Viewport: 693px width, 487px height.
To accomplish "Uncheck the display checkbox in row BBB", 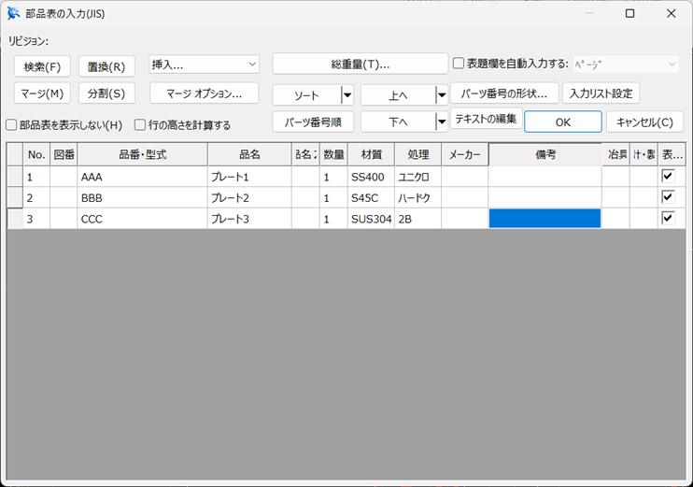I will coord(668,197).
